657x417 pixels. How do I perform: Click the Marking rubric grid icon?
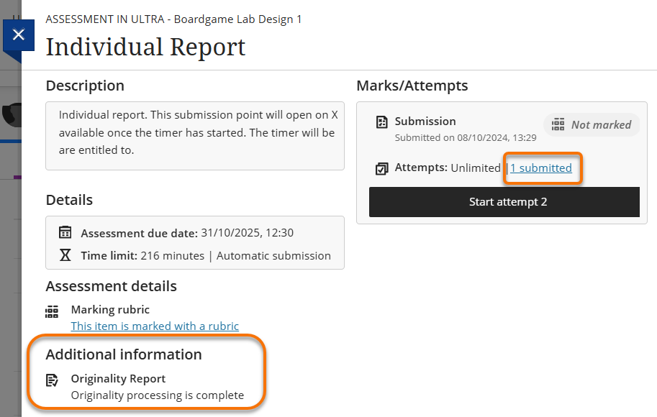(52, 311)
